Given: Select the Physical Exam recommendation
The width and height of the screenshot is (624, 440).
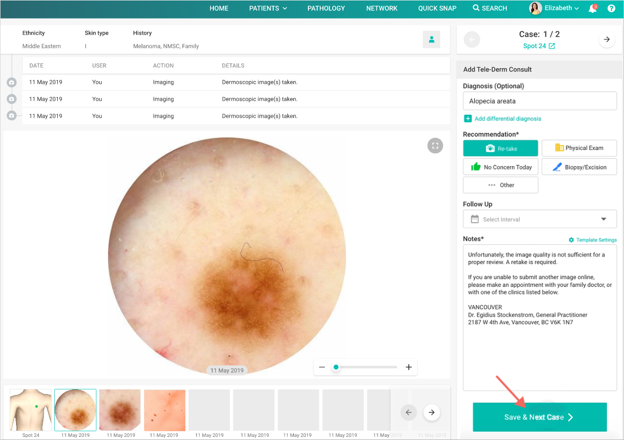Looking at the screenshot, I should click(x=579, y=148).
